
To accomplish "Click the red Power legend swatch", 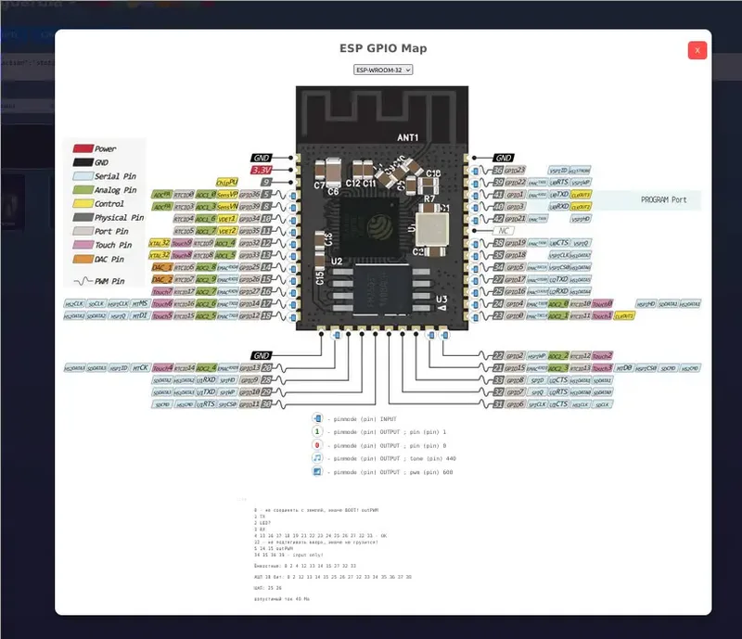I will click(82, 148).
